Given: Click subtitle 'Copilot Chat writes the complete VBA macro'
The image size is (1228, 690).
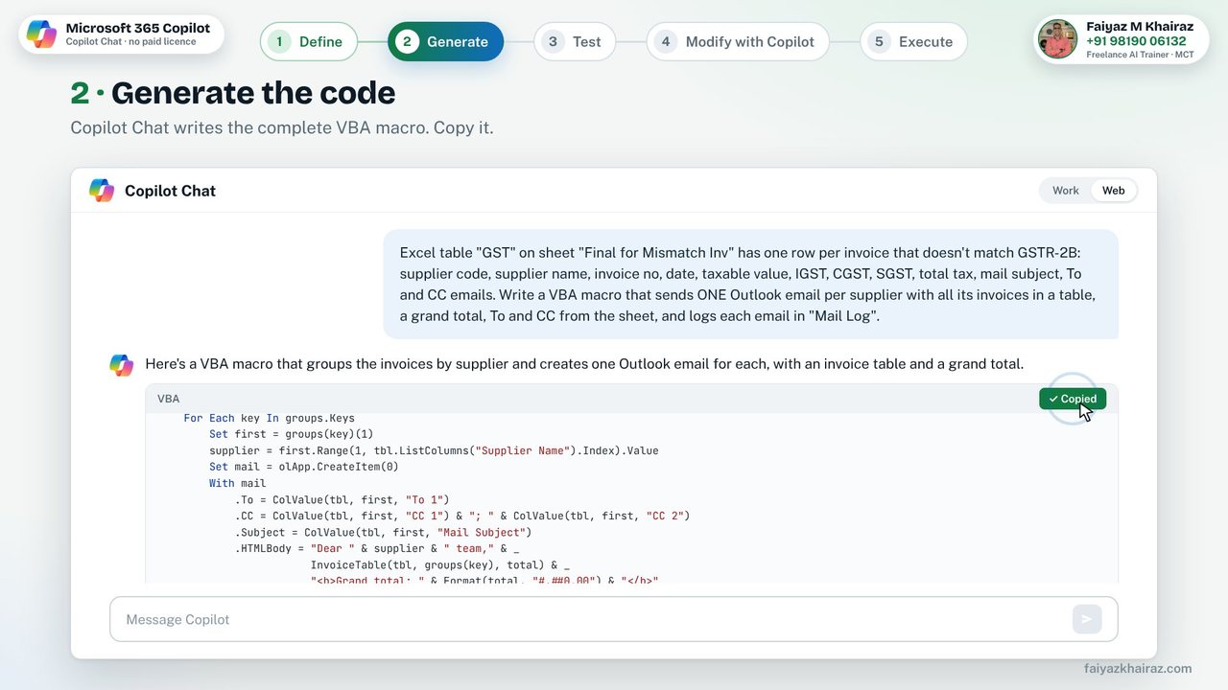Looking at the screenshot, I should [282, 127].
